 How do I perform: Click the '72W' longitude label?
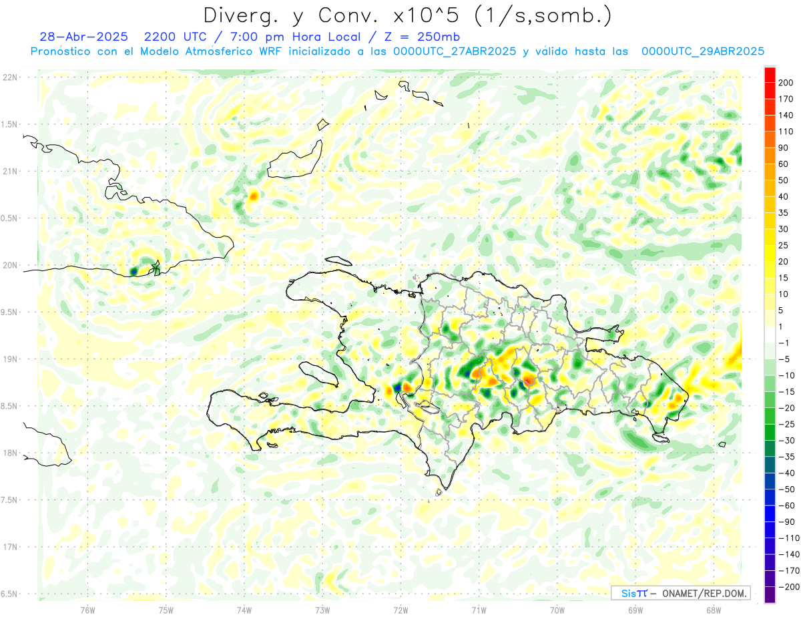point(400,610)
